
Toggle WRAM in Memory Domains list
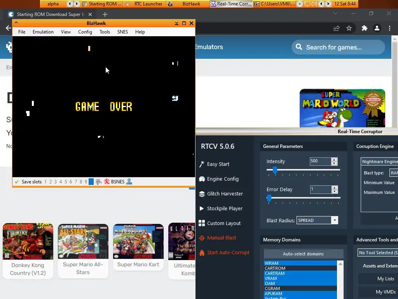[x=300, y=263]
